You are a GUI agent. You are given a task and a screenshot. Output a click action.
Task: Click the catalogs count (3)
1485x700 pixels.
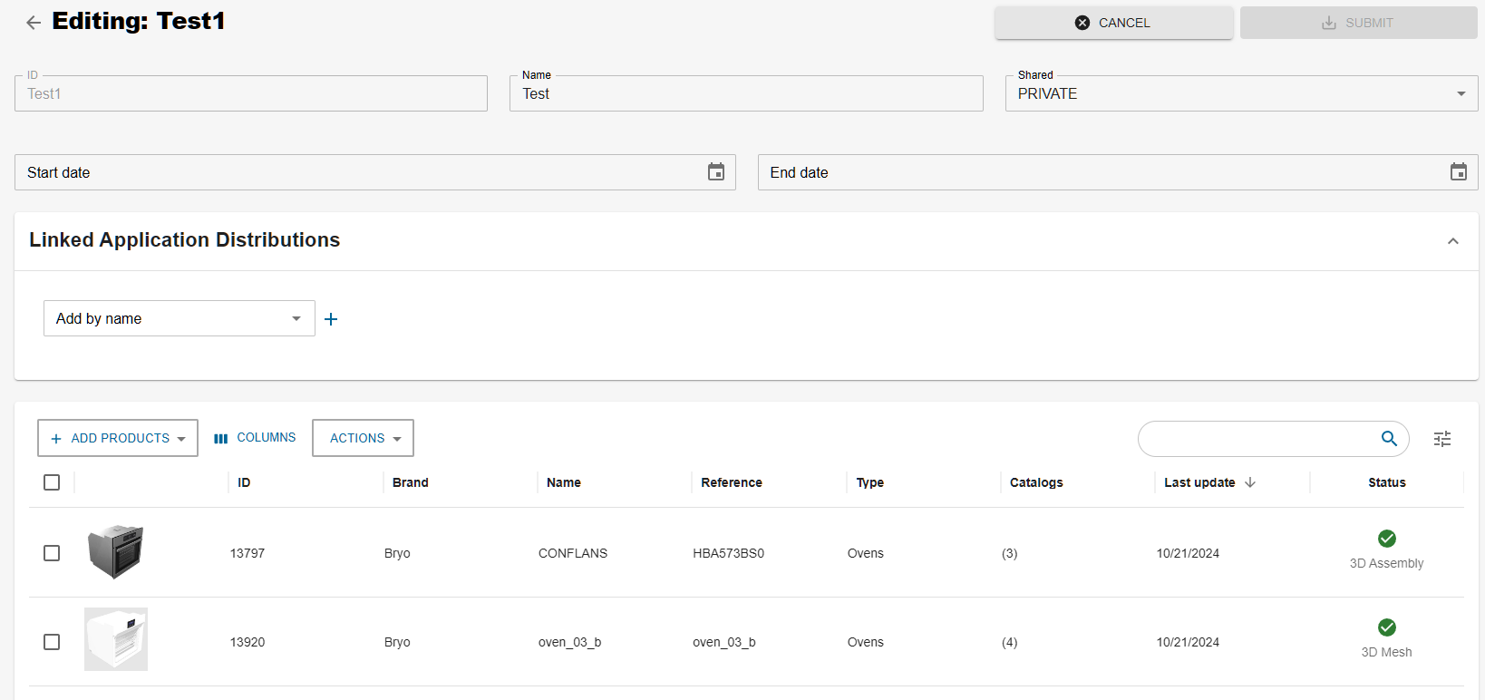(x=1010, y=553)
